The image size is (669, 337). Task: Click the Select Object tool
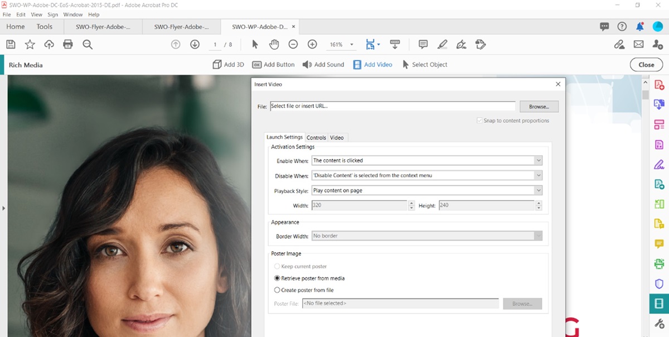pyautogui.click(x=425, y=64)
